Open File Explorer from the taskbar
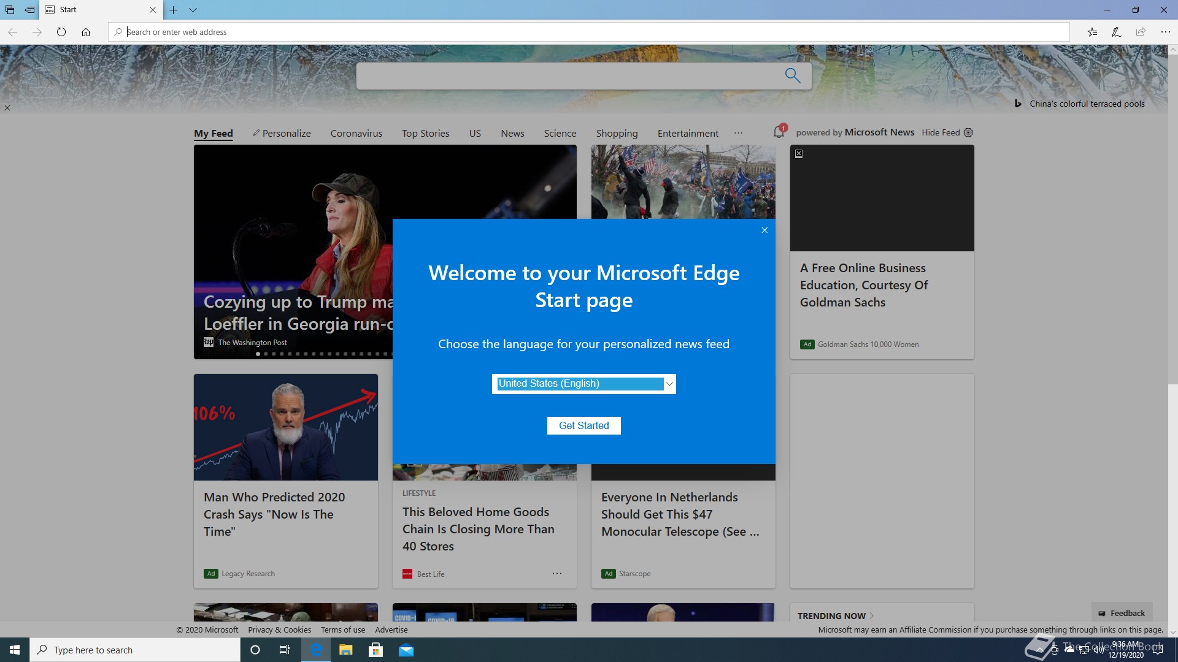 (346, 650)
